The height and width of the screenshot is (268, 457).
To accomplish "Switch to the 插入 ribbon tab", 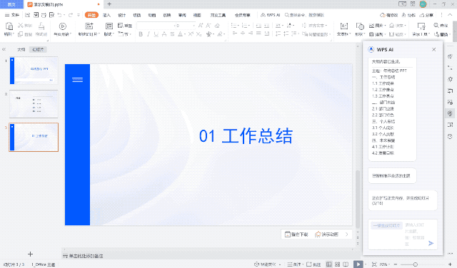I will (x=106, y=15).
